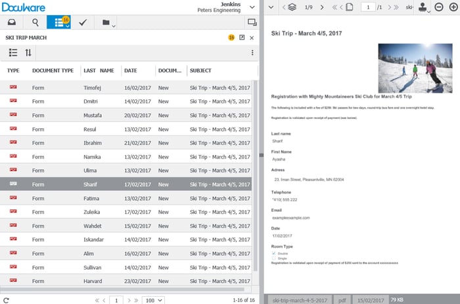The height and width of the screenshot is (304, 460).
Task: Open the search magnifier tab
Action: [35, 22]
